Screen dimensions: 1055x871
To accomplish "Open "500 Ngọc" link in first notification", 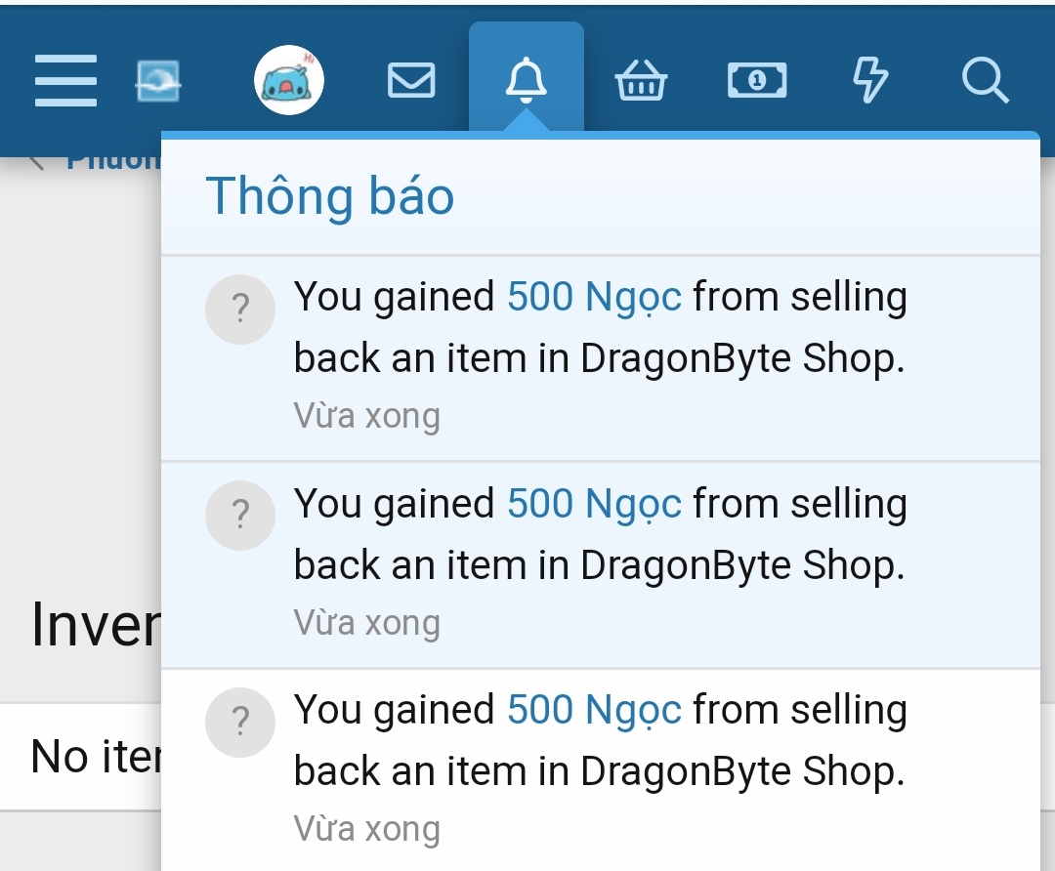I will coord(594,297).
